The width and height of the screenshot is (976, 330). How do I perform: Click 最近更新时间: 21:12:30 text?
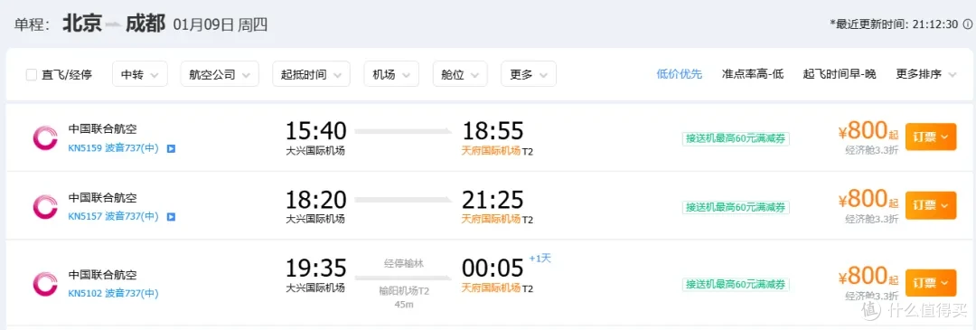[894, 24]
